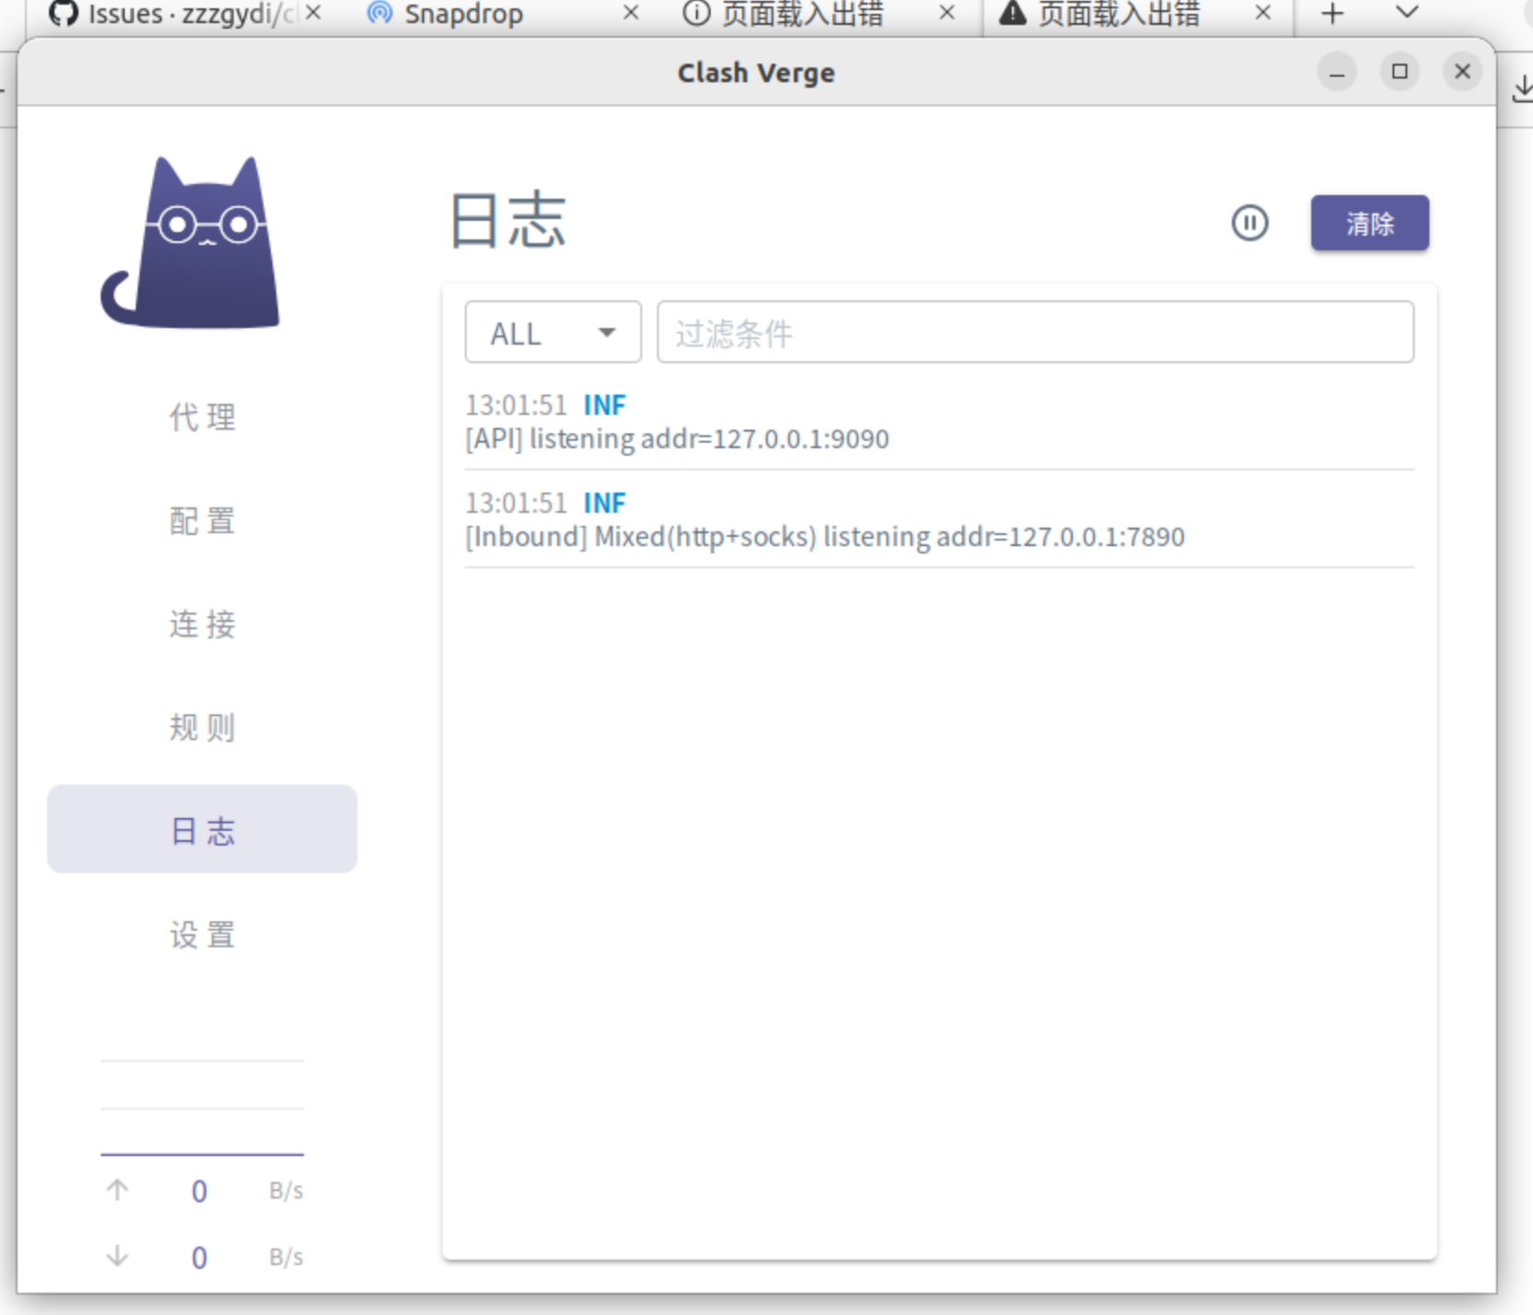Screen dimensions: 1533x1315
Task: Minimize the Clash Verge window
Action: tap(1336, 72)
